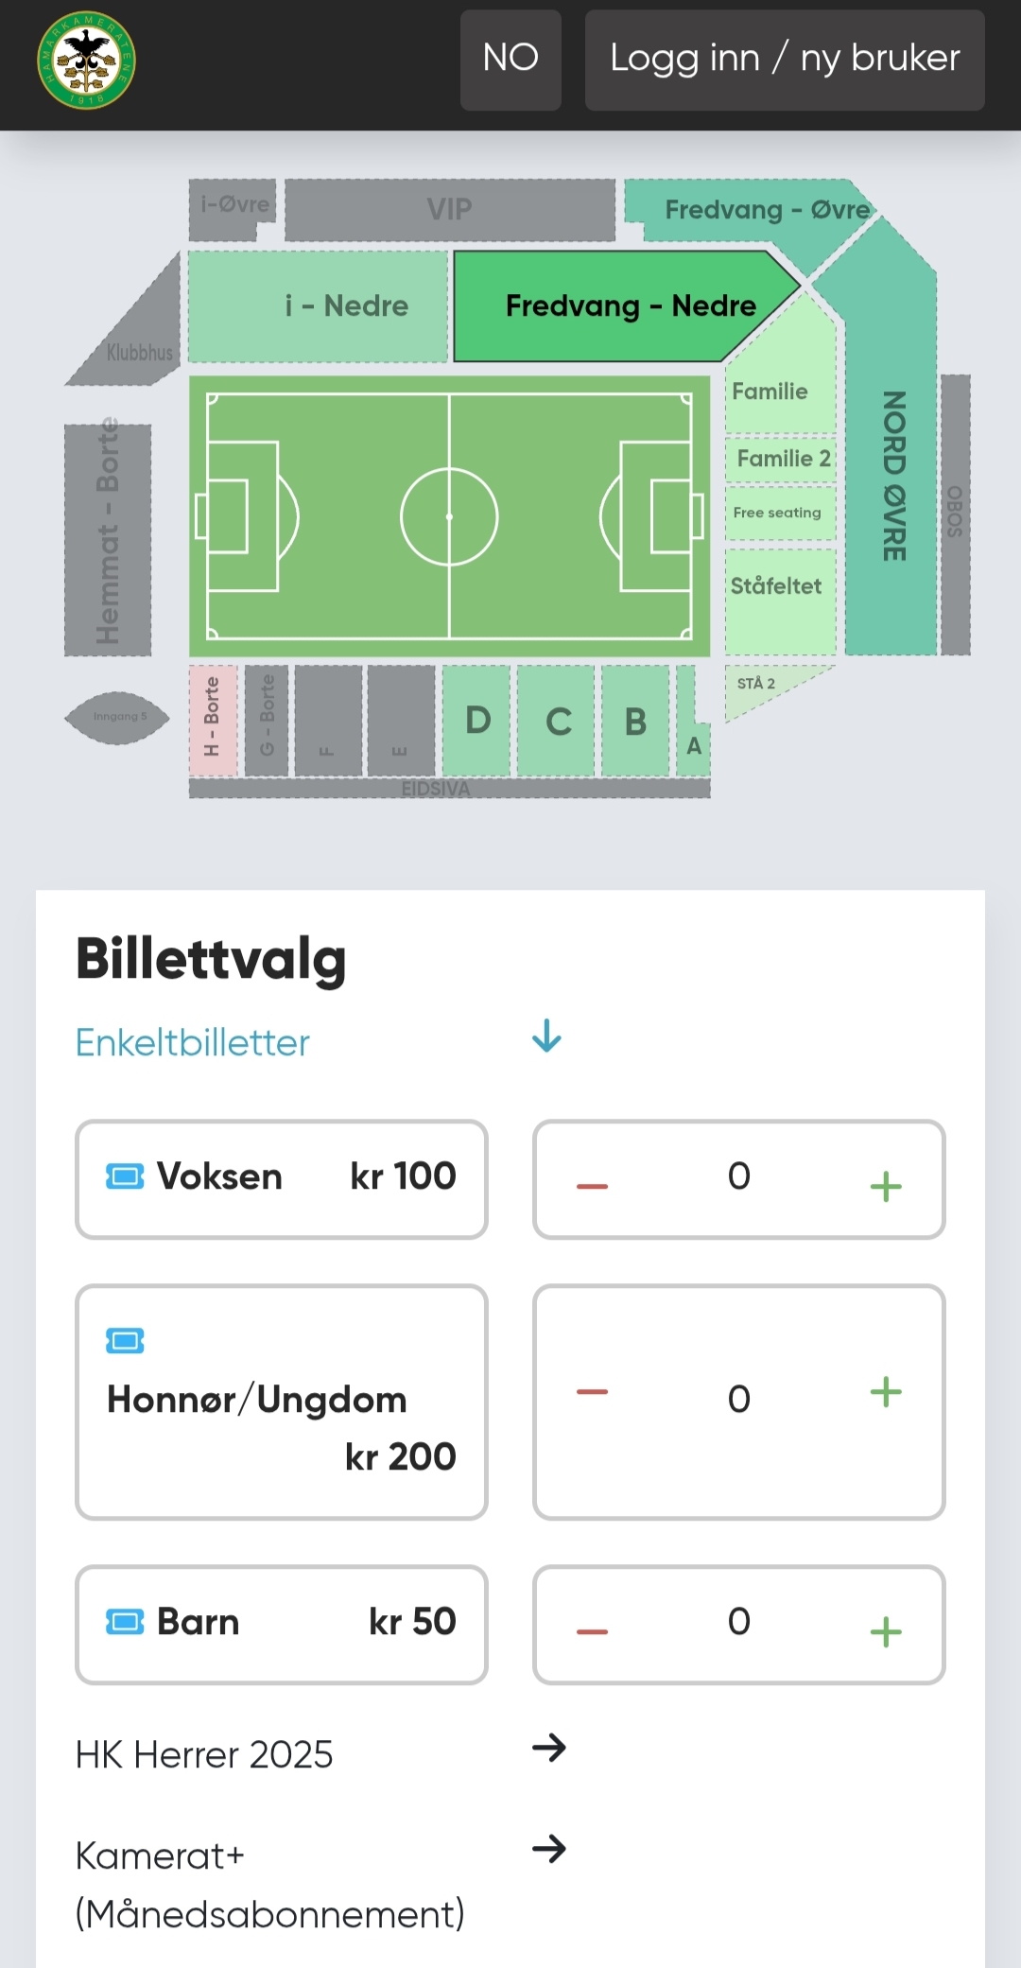The image size is (1021, 1968).
Task: Increase Voksen ticket count with plus
Action: (x=885, y=1185)
